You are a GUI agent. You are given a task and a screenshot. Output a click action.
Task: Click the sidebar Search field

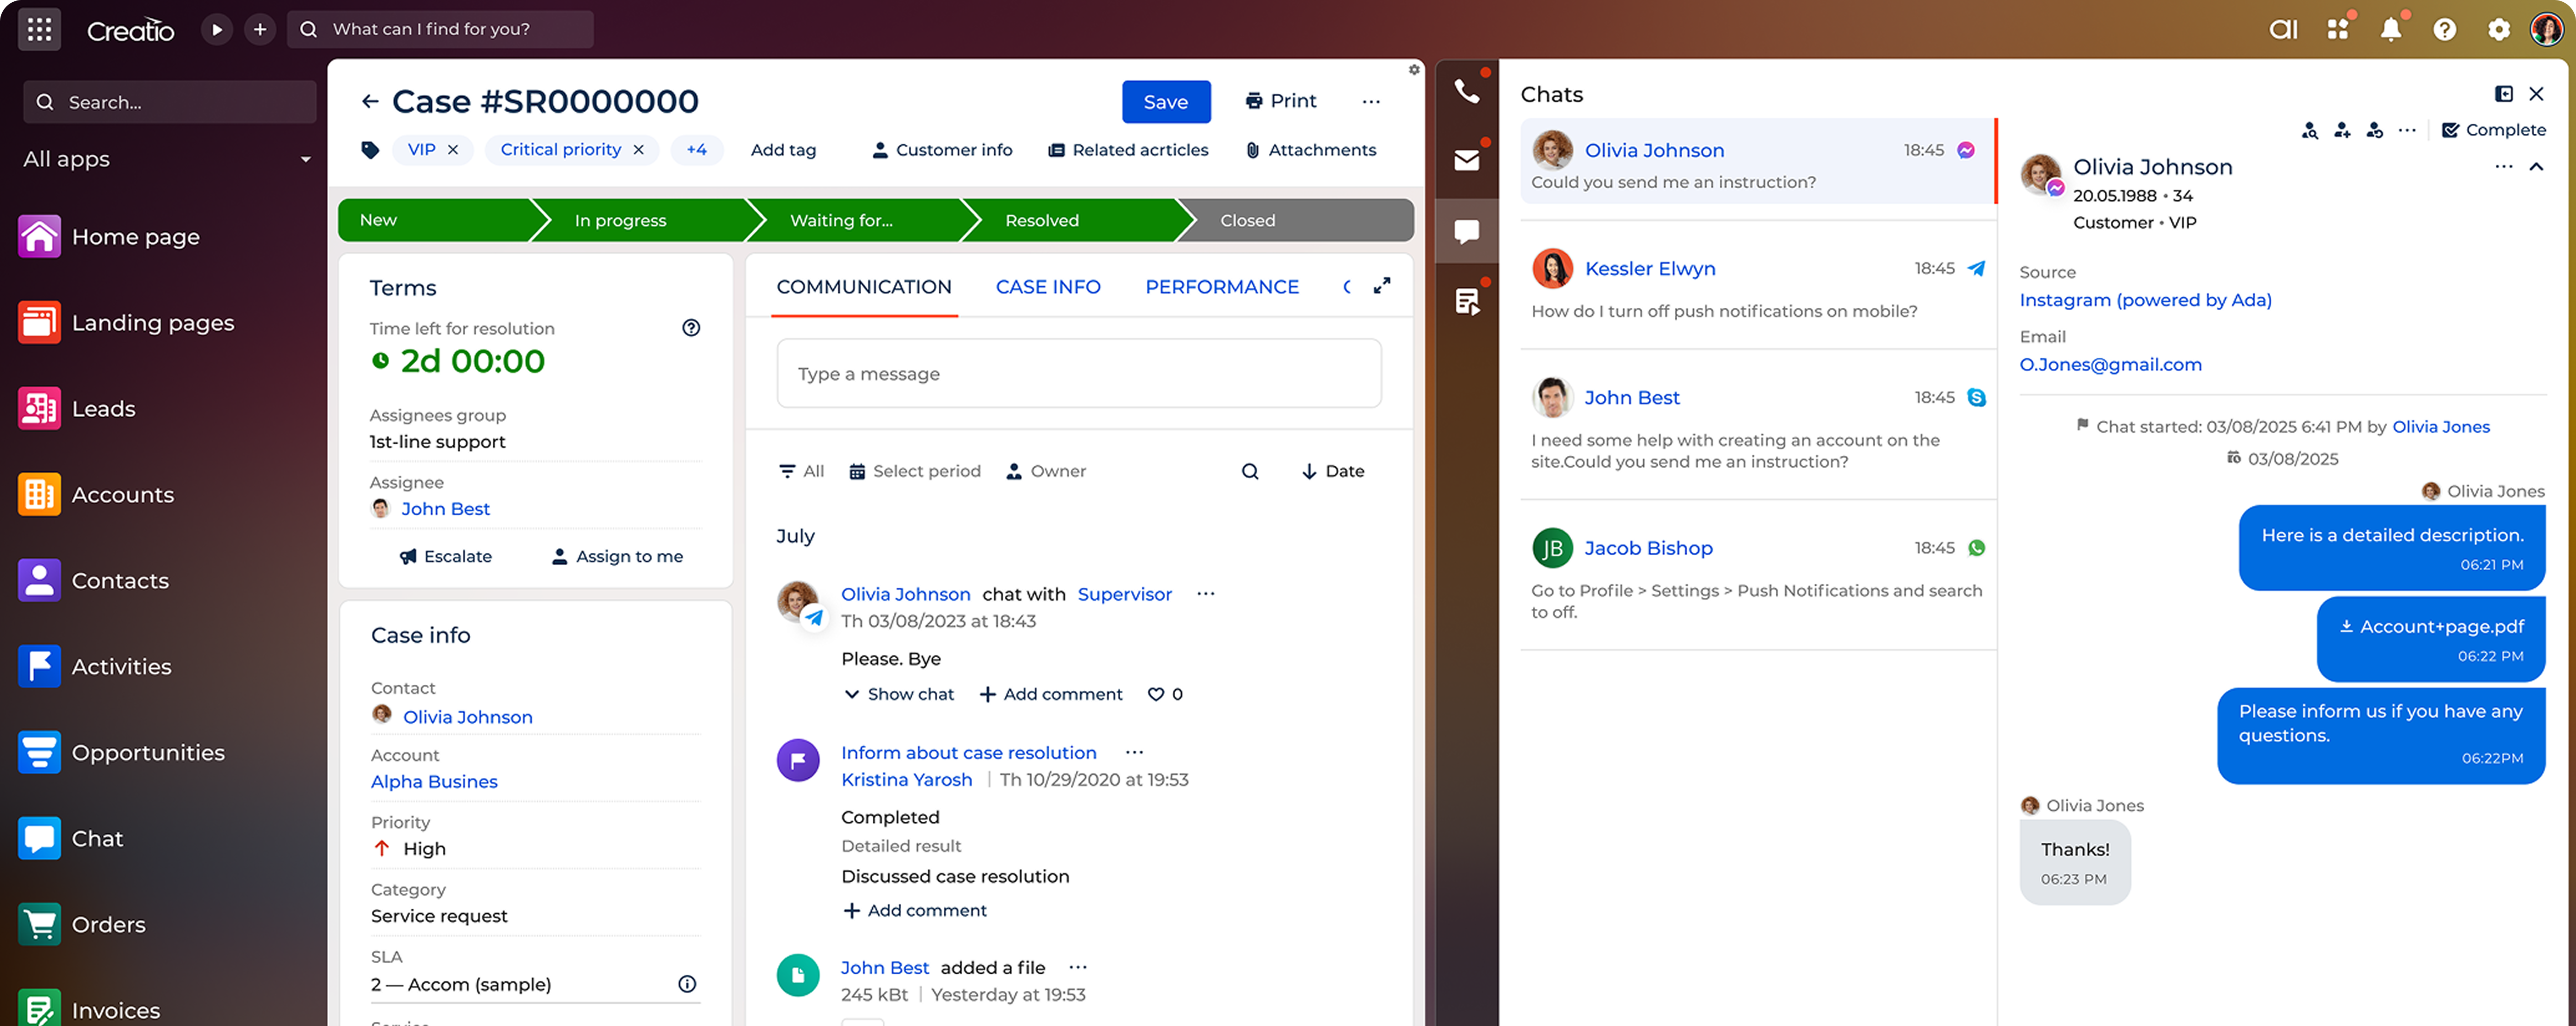(x=169, y=102)
